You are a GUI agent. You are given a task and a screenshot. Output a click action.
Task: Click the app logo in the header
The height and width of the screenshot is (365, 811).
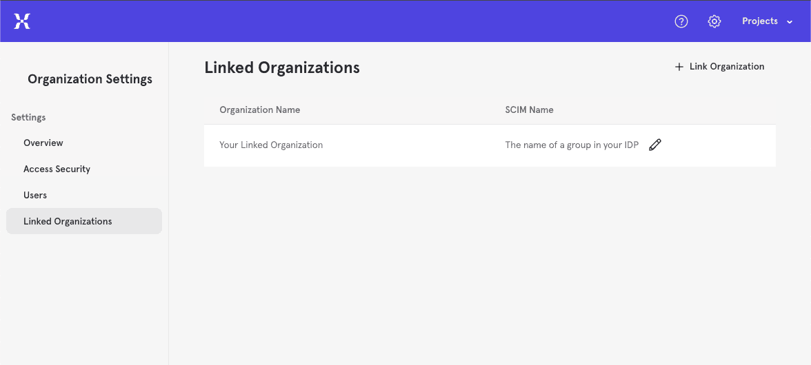pos(22,21)
